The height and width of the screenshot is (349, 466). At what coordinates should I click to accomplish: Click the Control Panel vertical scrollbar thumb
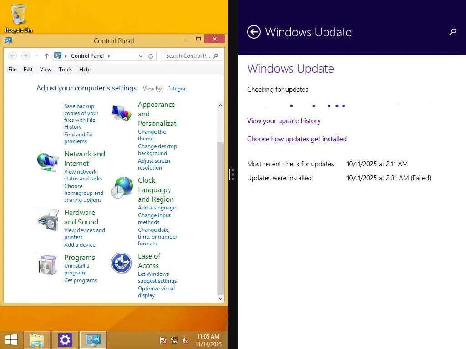pyautogui.click(x=220, y=218)
